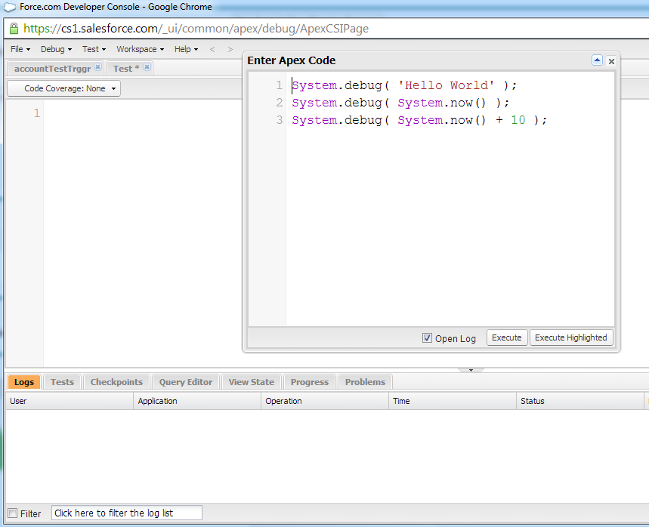Click the collapse arrow icon in Enter Apex Code header

coord(597,61)
